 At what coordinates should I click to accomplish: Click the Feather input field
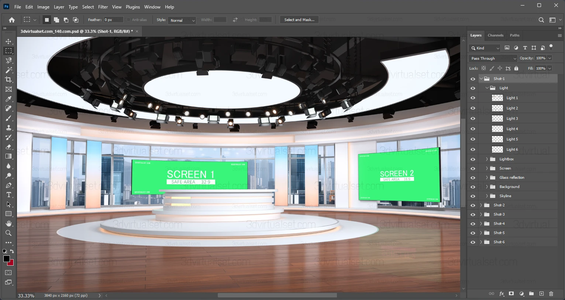click(113, 20)
